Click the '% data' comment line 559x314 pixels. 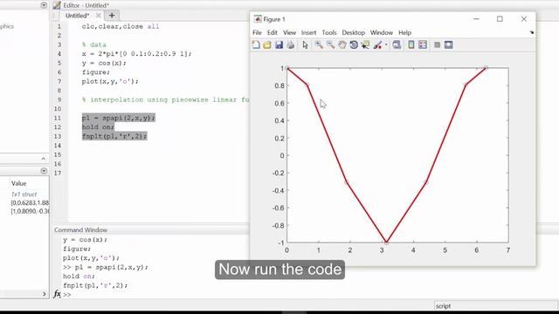pos(94,44)
